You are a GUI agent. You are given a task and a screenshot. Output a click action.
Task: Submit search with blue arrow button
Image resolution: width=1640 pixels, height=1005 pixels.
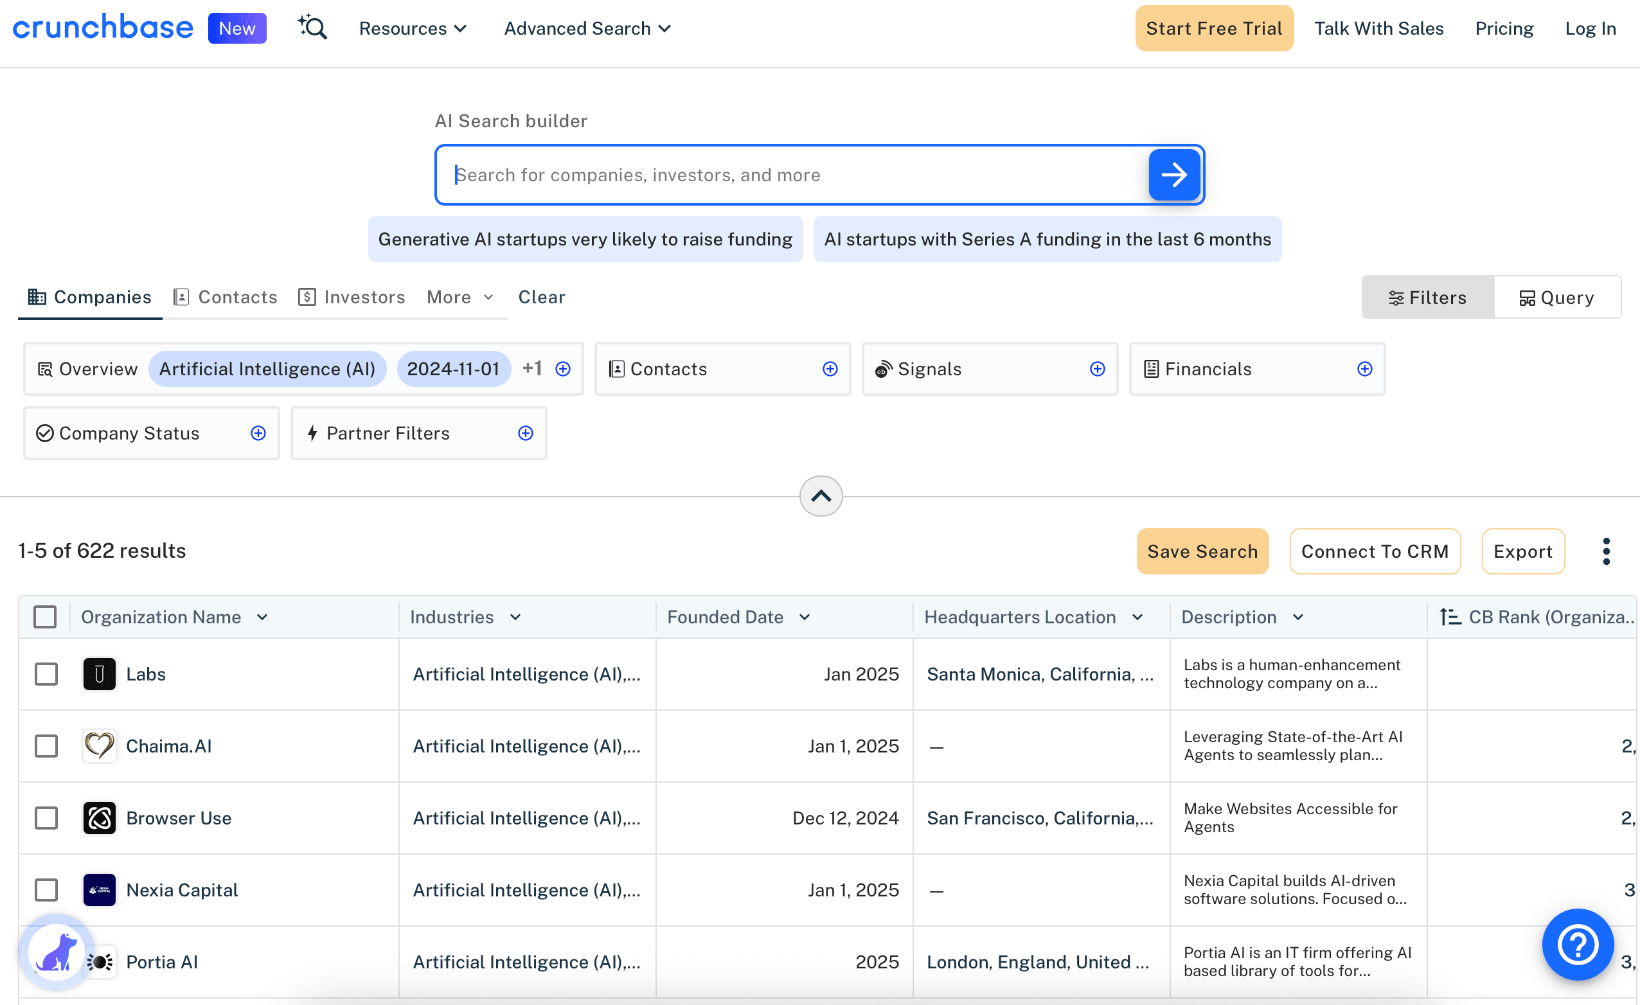[1174, 175]
